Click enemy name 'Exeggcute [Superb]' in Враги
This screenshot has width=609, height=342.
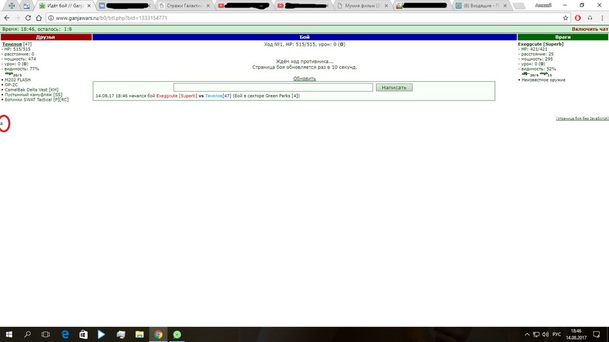(x=541, y=44)
